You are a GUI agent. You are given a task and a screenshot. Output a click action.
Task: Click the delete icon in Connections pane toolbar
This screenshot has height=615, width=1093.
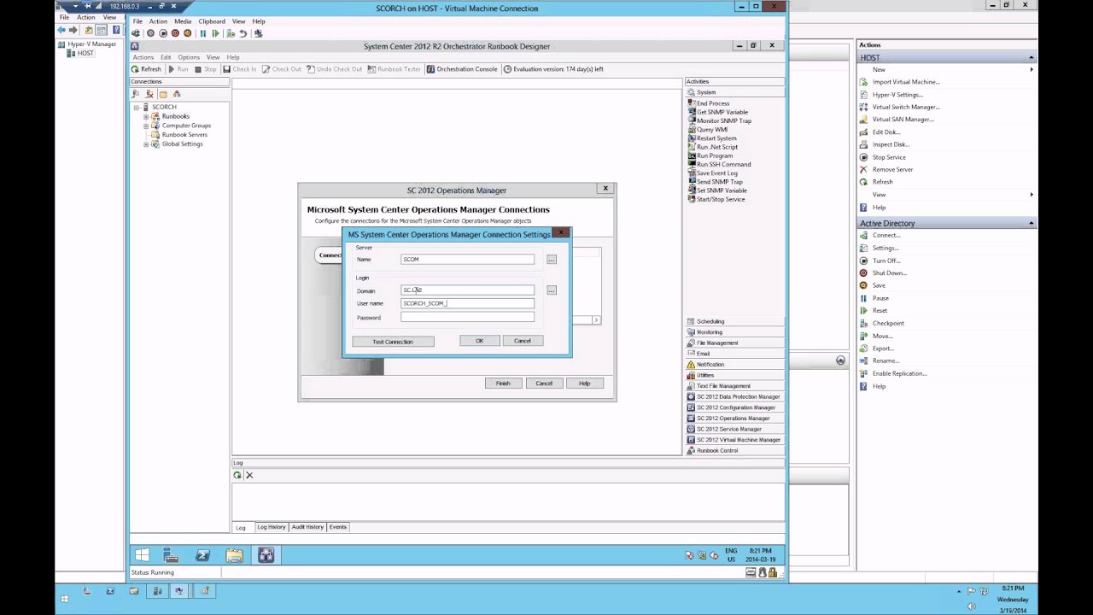point(149,94)
